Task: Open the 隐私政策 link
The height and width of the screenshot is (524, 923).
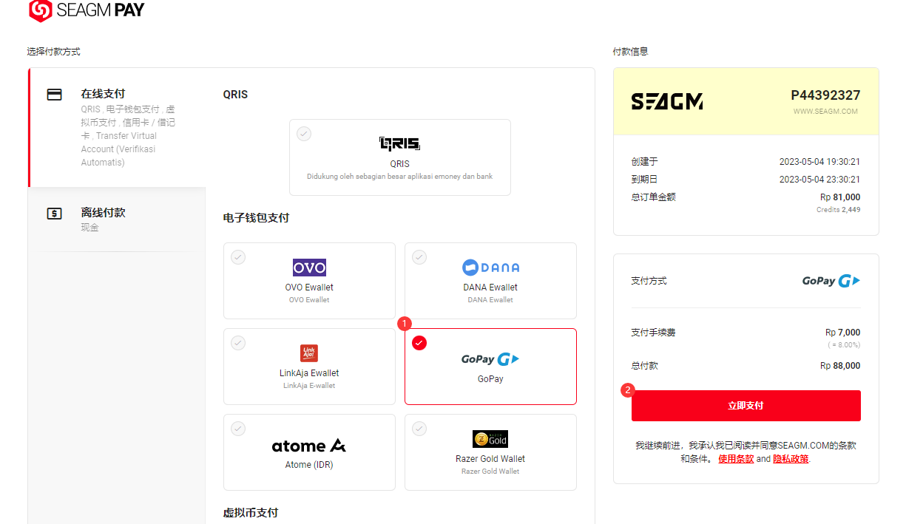Action: click(x=791, y=459)
